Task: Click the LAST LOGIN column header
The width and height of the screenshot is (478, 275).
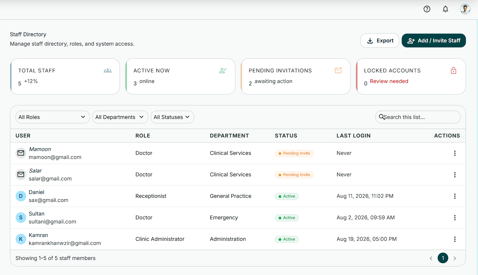Action: (353, 136)
